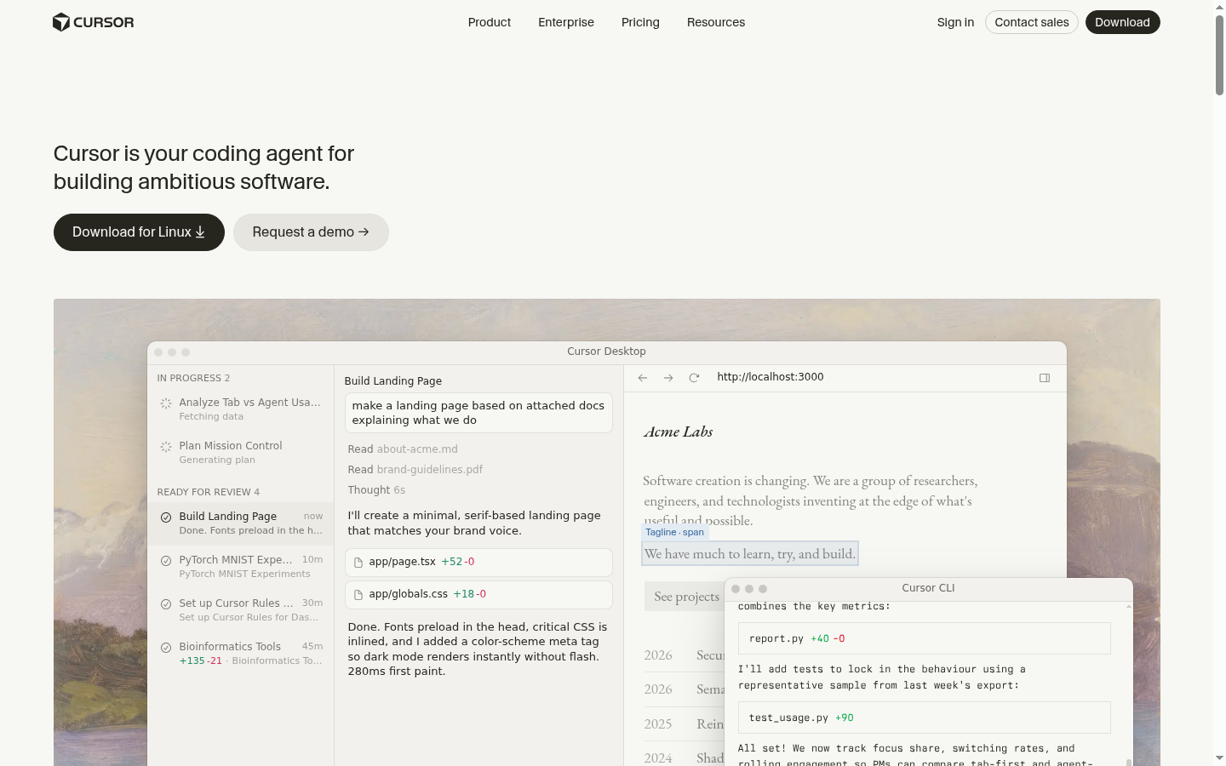Expand the Enterprise menu in header
The height and width of the screenshot is (766, 1226).
pos(566,22)
